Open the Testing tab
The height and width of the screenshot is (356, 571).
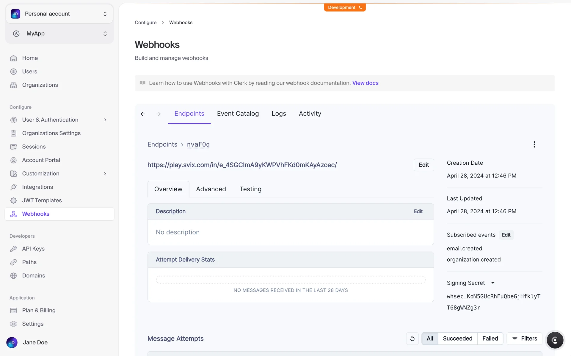[250, 189]
